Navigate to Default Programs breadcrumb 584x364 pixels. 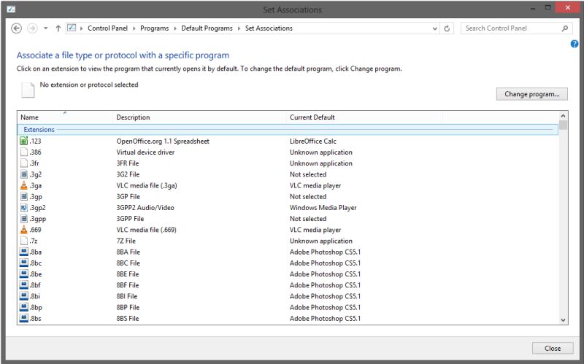[x=207, y=28]
